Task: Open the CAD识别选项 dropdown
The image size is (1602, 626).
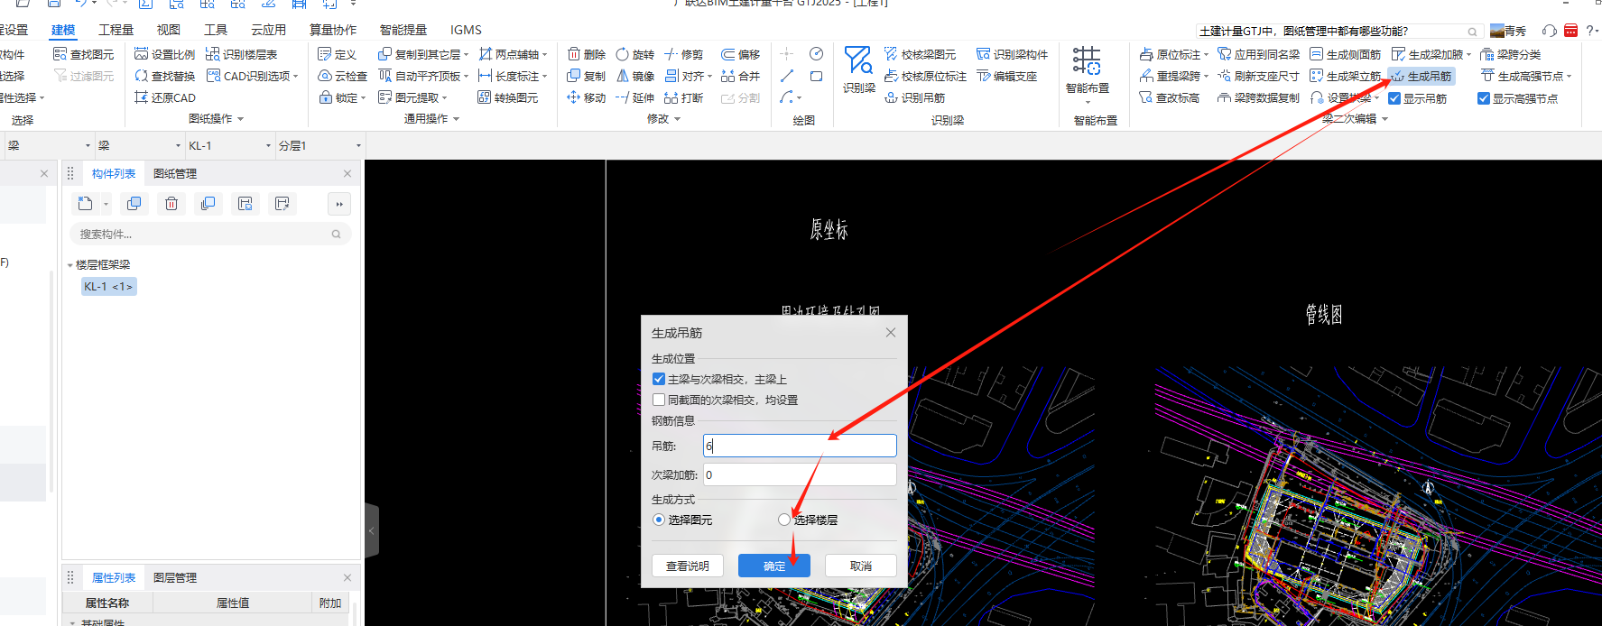Action: (295, 77)
